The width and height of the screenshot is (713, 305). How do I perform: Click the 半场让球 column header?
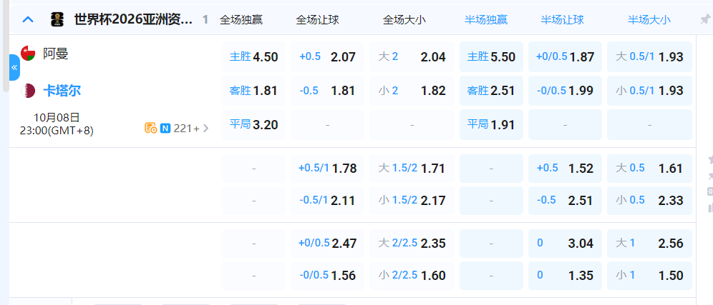pos(562,20)
